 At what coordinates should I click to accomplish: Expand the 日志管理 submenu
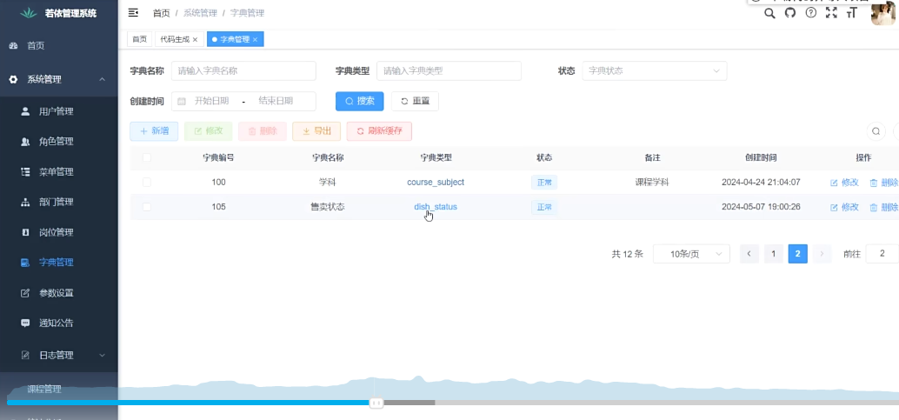102,355
